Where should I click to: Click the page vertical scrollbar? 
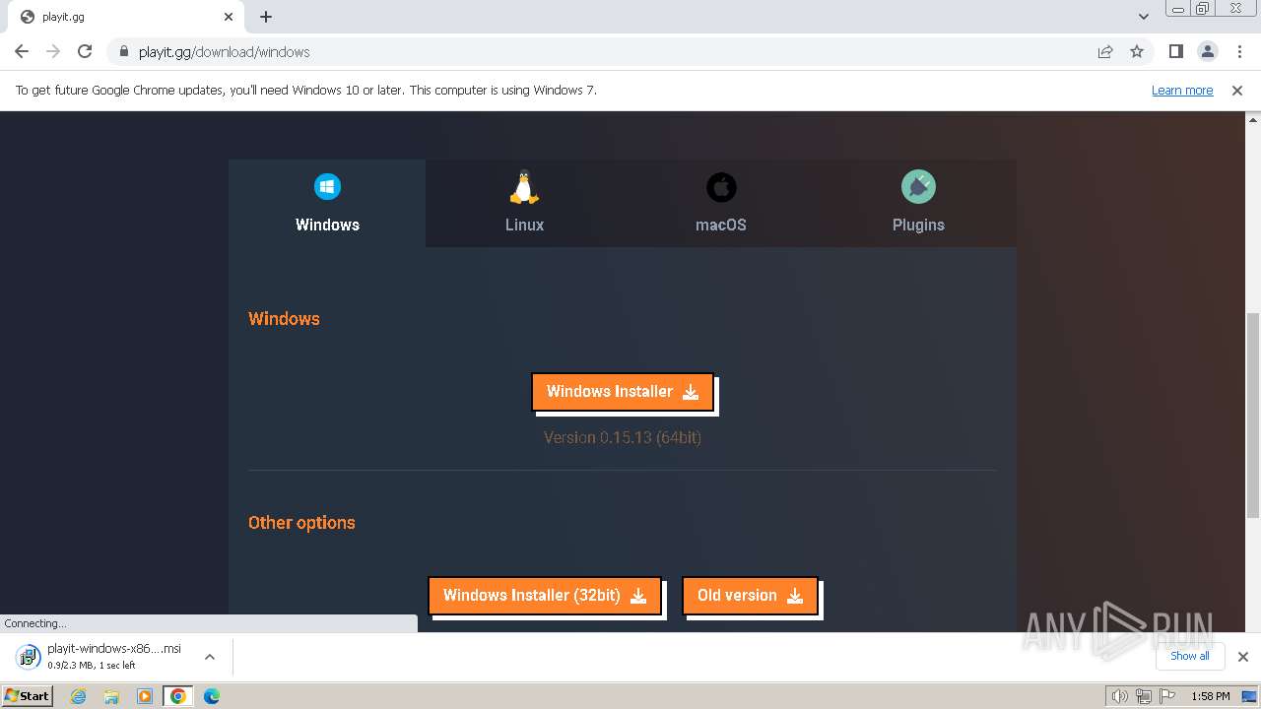tap(1253, 415)
